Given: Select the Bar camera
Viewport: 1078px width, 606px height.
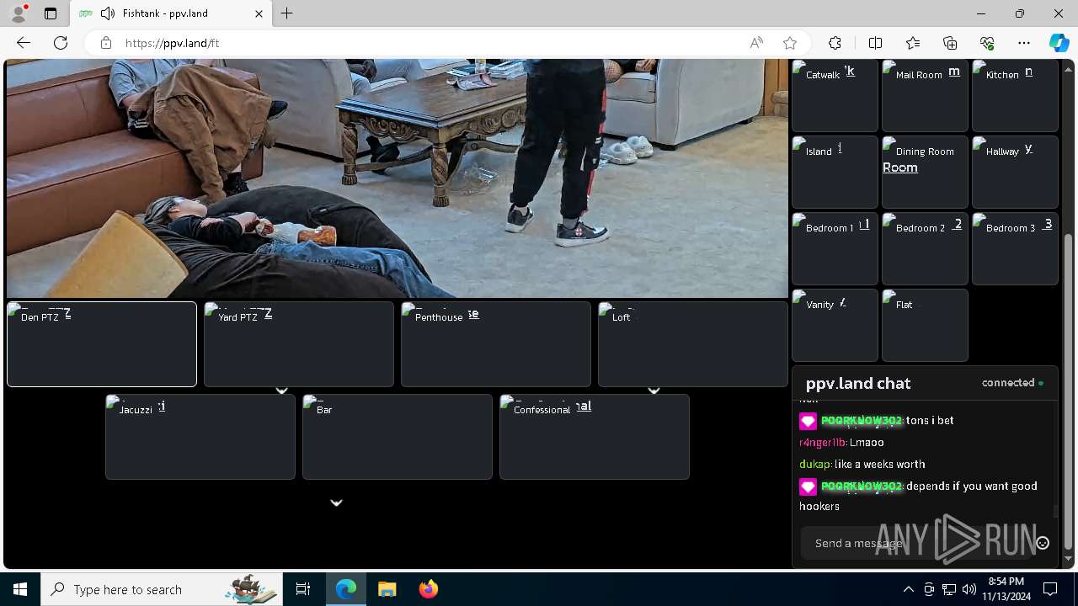Looking at the screenshot, I should (x=398, y=437).
